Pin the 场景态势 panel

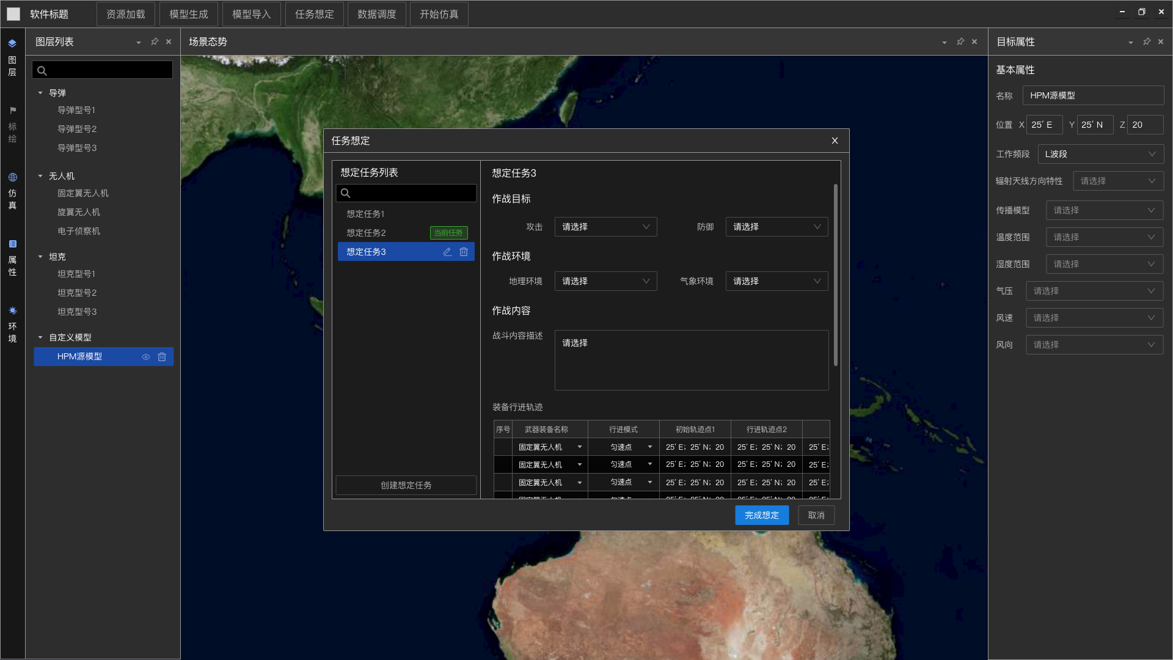960,42
